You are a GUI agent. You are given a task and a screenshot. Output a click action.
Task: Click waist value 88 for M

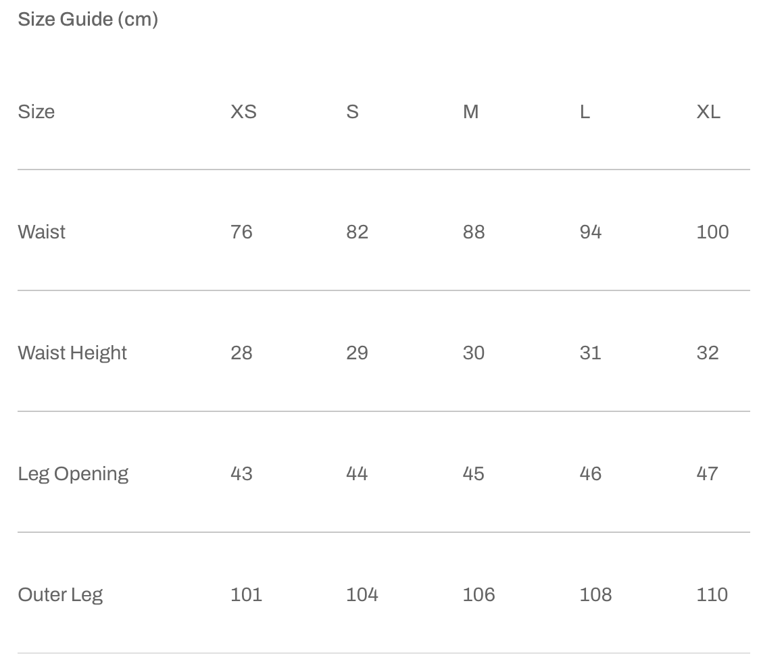474,232
